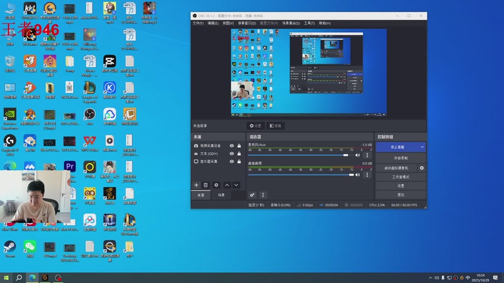
Task: Move the selected source up
Action: click(227, 185)
